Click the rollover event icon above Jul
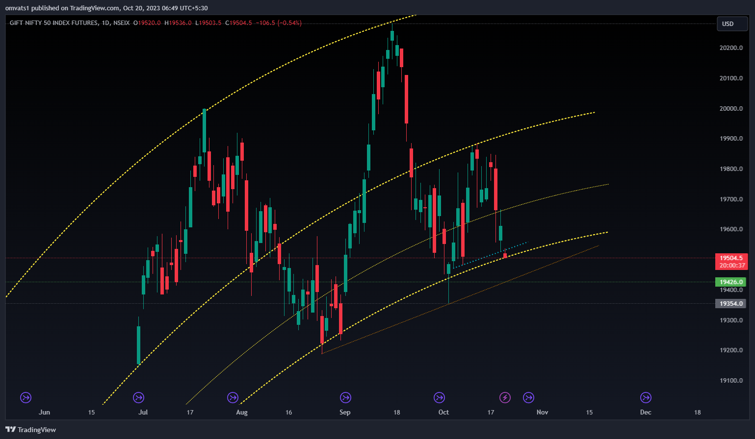 (139, 397)
